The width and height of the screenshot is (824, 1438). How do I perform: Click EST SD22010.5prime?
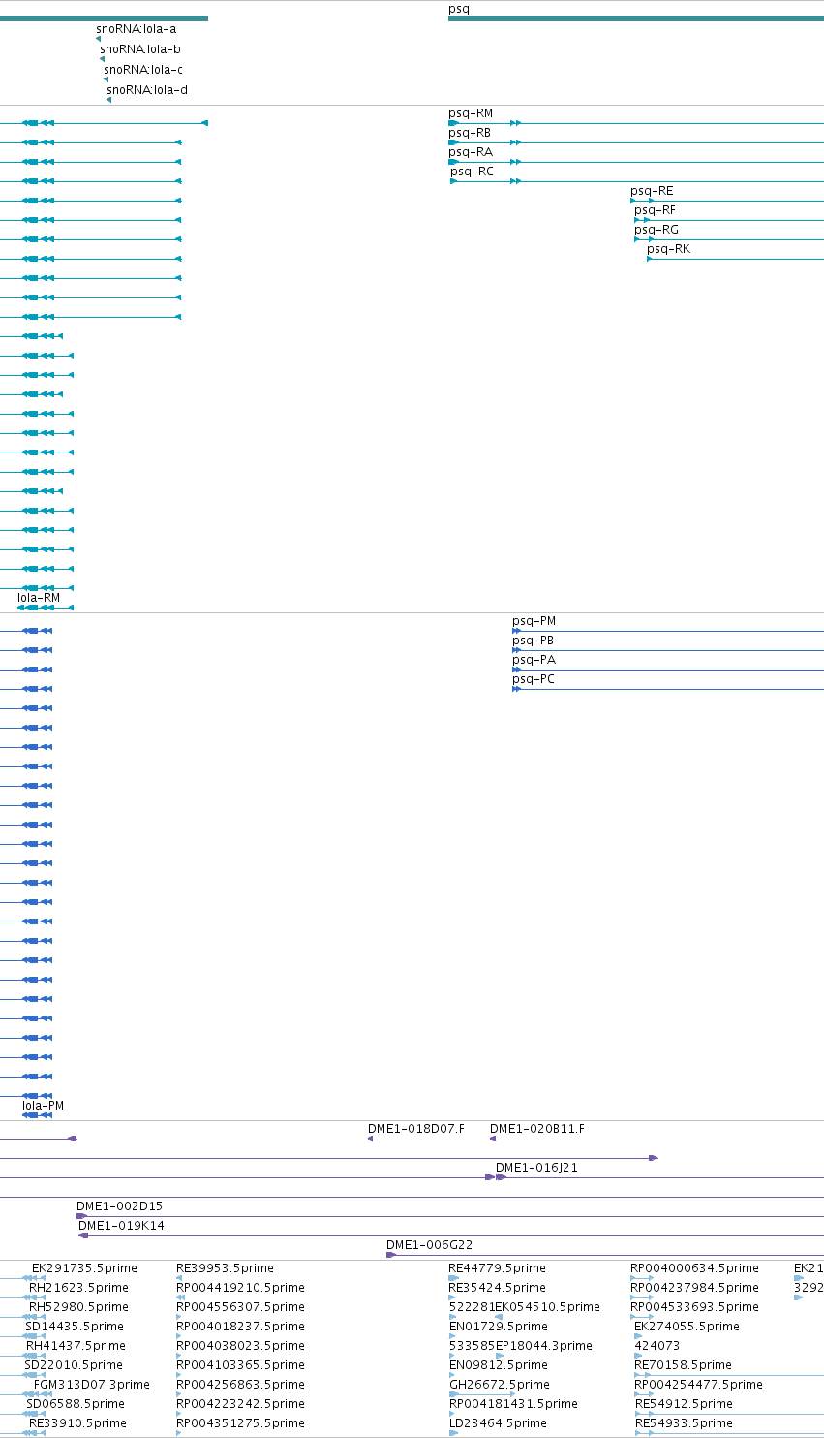click(x=74, y=1365)
